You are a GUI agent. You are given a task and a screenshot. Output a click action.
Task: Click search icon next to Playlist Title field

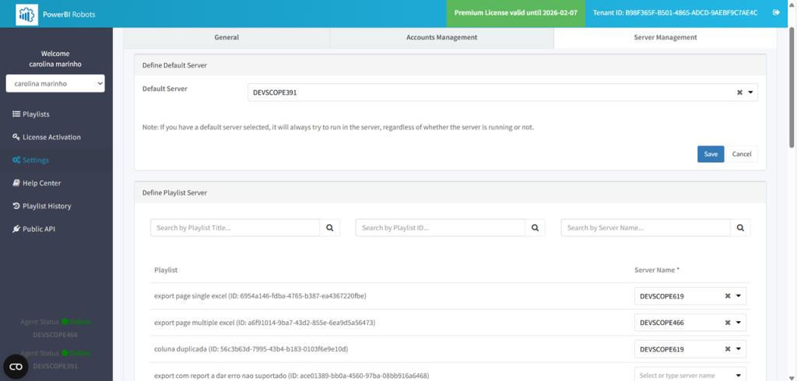330,228
